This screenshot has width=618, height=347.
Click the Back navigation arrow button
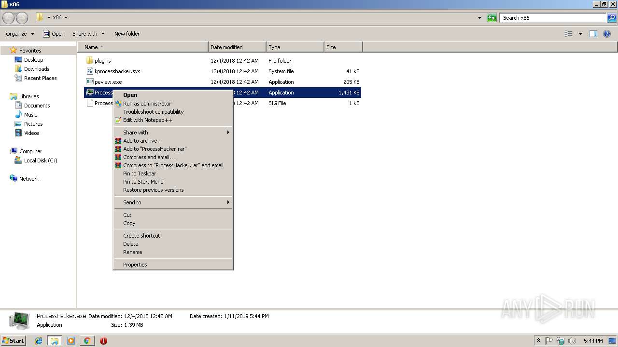click(x=9, y=18)
